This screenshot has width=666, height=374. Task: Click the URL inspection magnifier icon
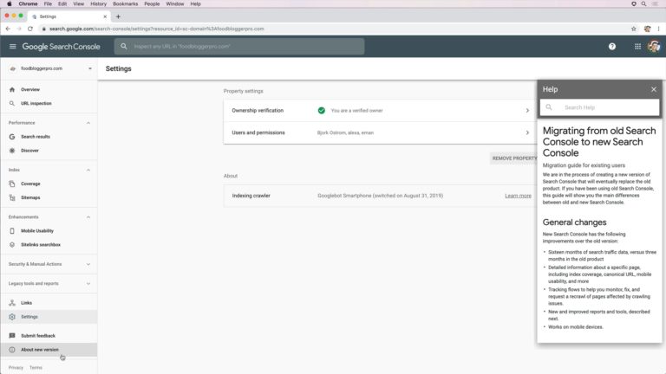pyautogui.click(x=12, y=104)
